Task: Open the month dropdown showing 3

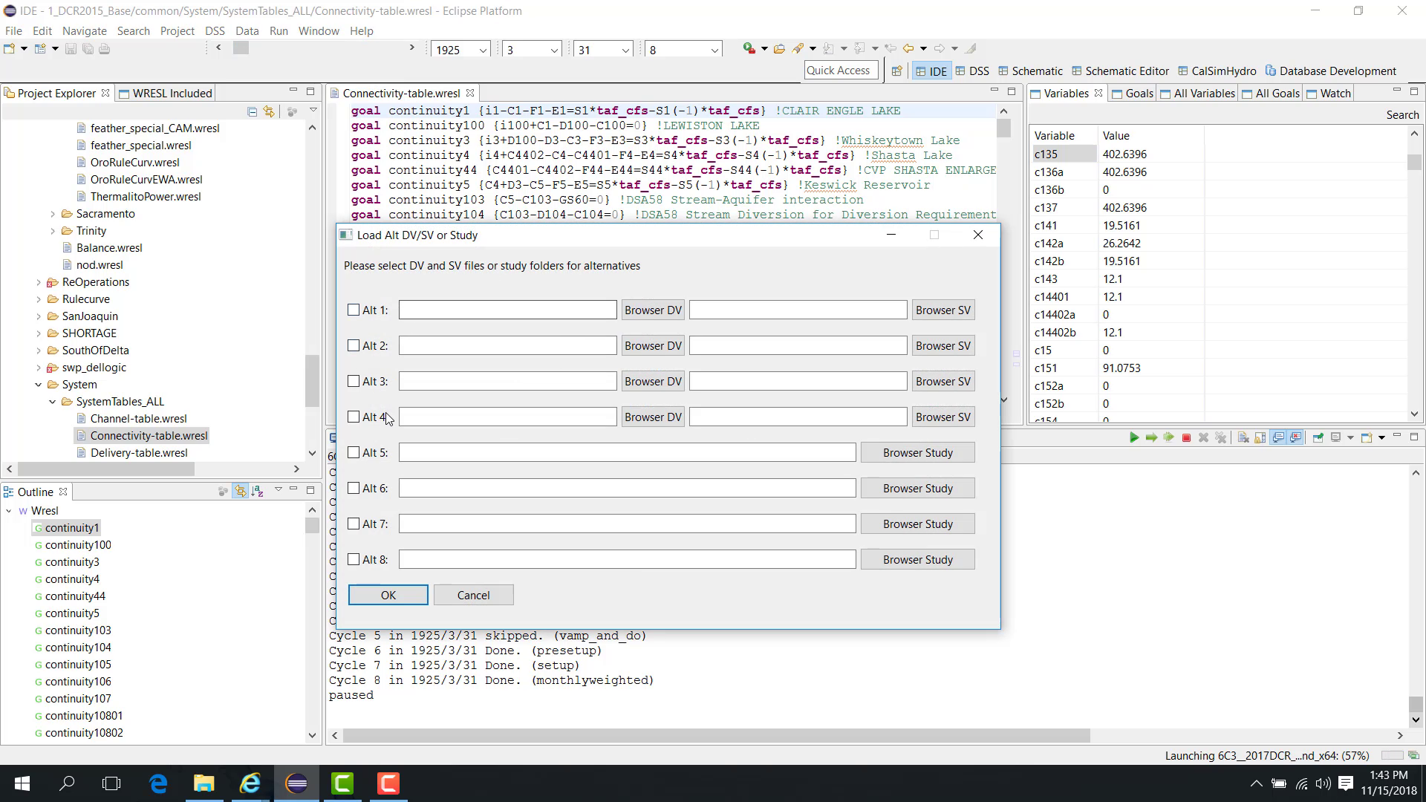Action: coord(553,50)
